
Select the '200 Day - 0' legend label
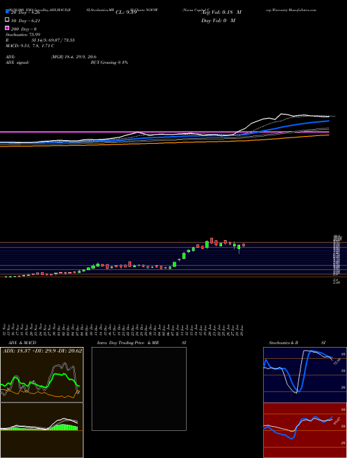coord(24,29)
